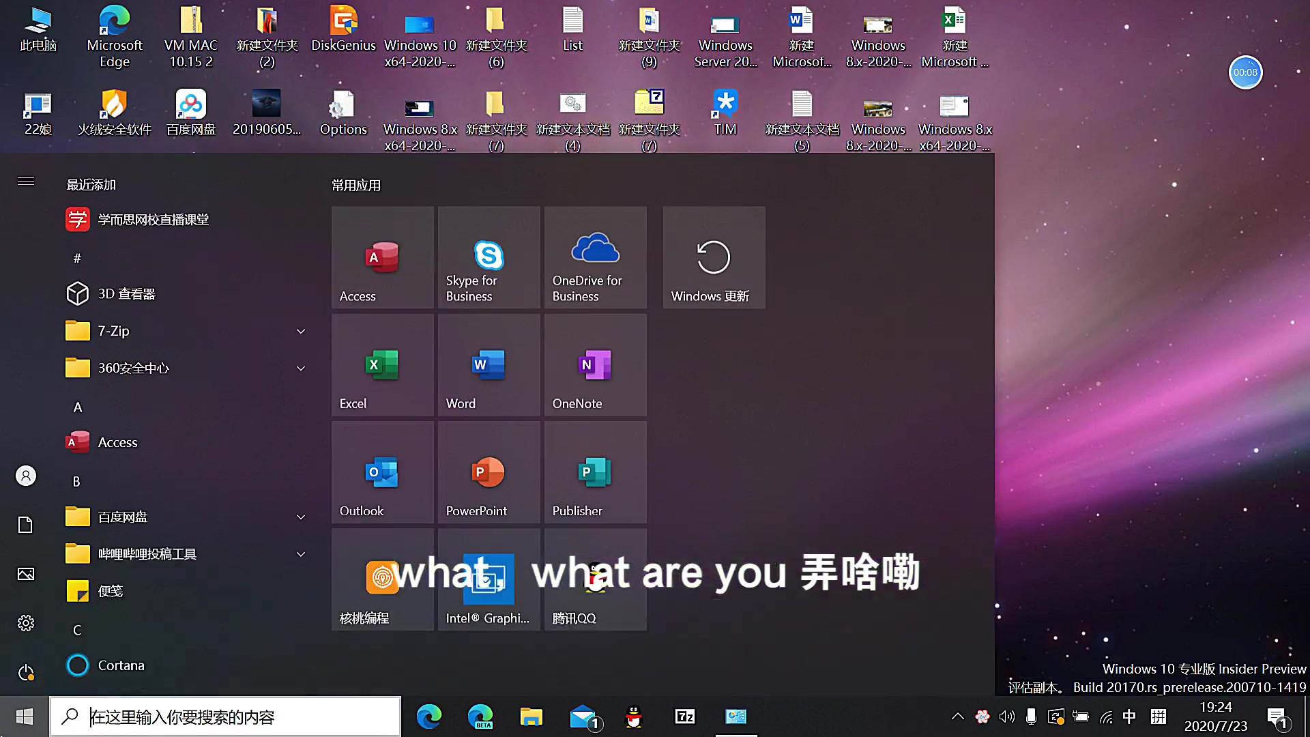Open Microsoft Edge on the taskbar
This screenshot has height=737, width=1310.
(x=429, y=717)
